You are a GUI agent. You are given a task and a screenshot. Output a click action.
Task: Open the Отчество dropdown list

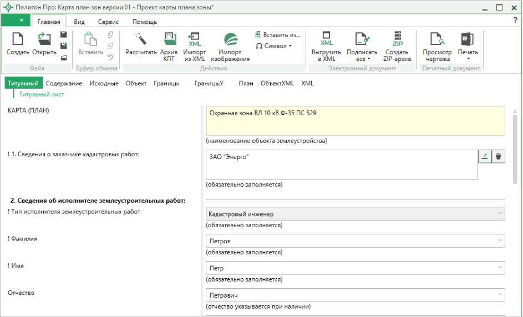click(500, 295)
